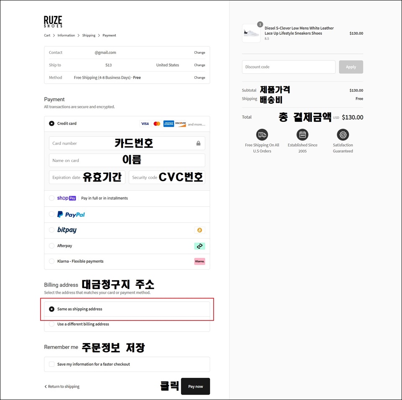Choose Use a different billing address
Viewport: 402px width, 400px height.
click(x=52, y=324)
